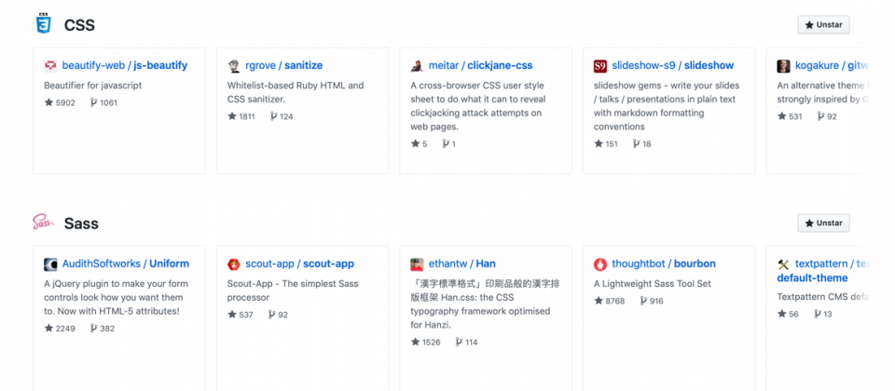Click the red S9 slideshow avatar

[x=599, y=66]
